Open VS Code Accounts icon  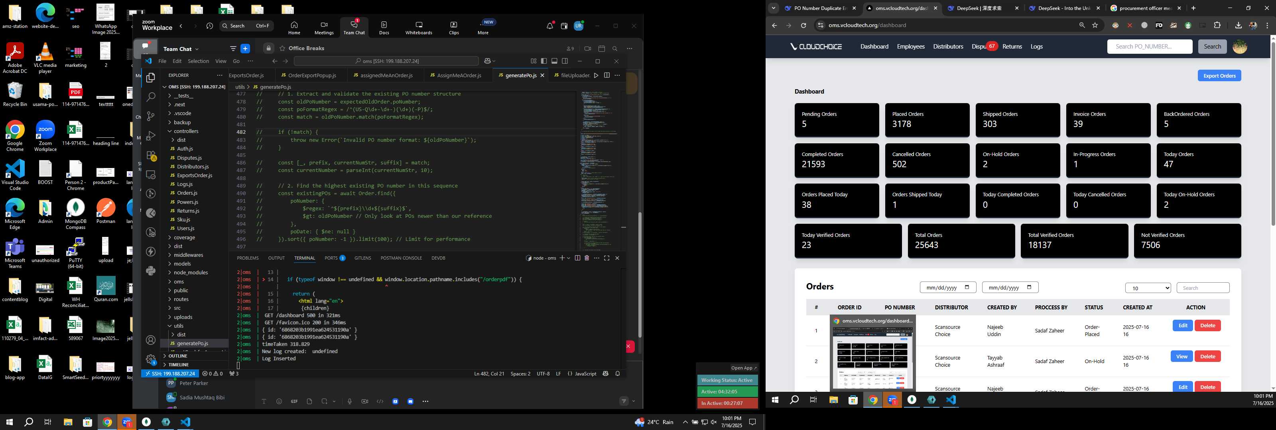tap(151, 340)
